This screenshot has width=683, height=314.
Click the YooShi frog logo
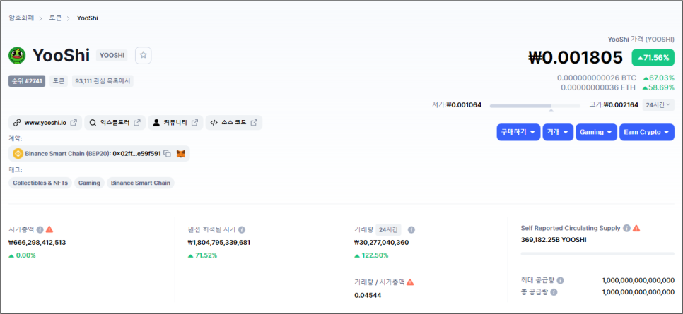coord(17,55)
